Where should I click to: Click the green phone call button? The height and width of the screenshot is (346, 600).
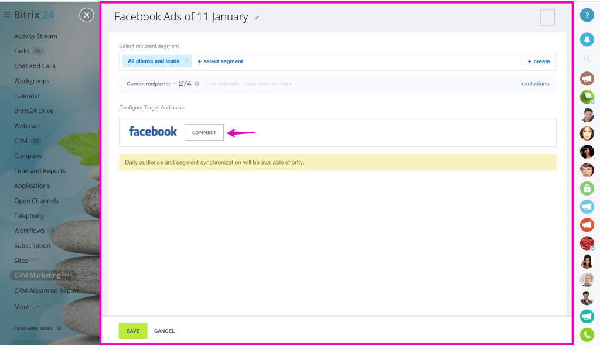tap(587, 334)
